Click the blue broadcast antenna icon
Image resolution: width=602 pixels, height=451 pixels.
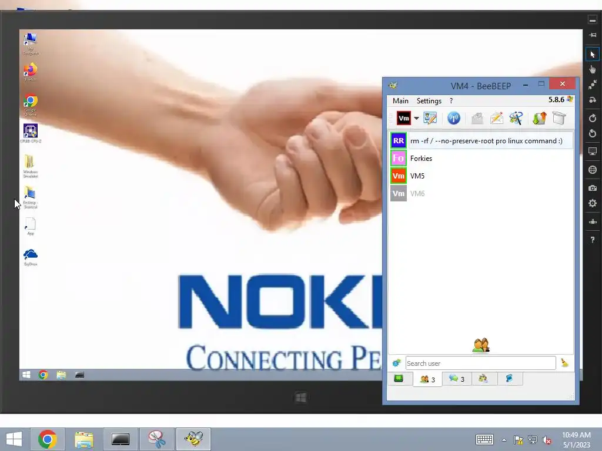tap(453, 118)
